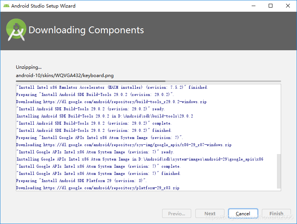Screen dimensions: 297x224
Task: Click the Android Studio logo in header
Action: tap(16, 30)
